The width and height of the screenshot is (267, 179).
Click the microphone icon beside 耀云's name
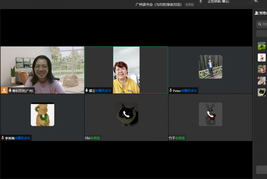coord(87,90)
